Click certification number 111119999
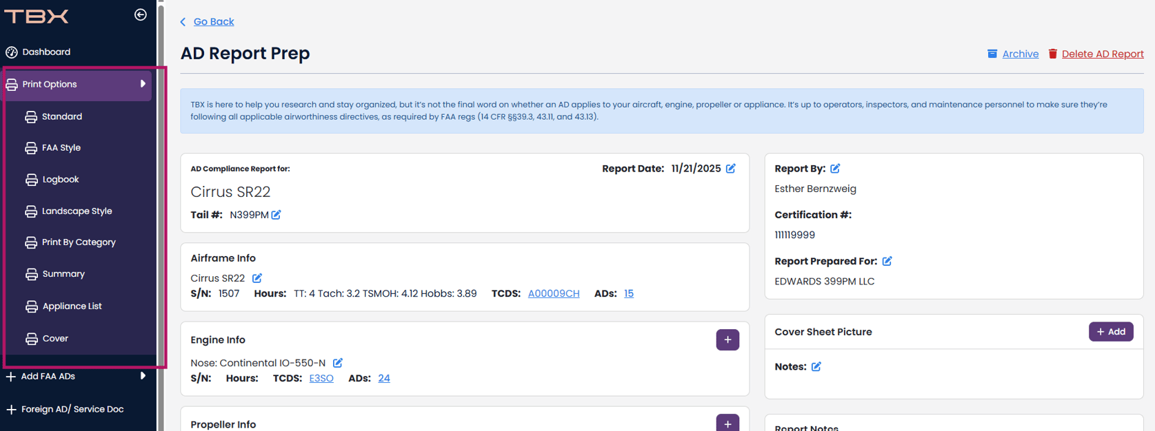1155x431 pixels. click(x=794, y=235)
